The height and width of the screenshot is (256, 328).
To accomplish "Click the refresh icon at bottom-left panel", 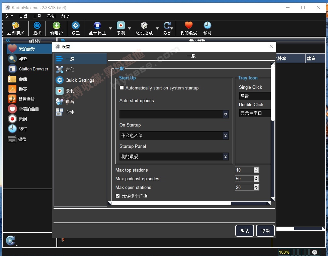I will tap(10, 240).
